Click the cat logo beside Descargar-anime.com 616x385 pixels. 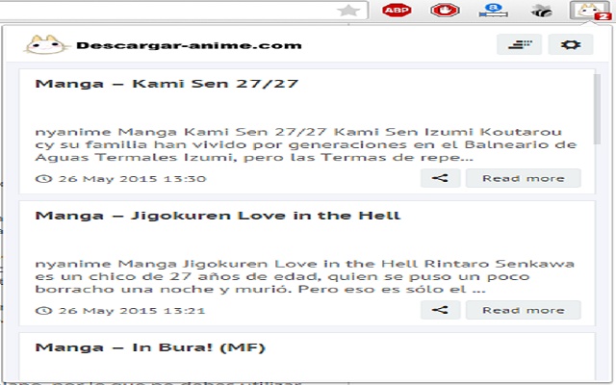coord(47,45)
